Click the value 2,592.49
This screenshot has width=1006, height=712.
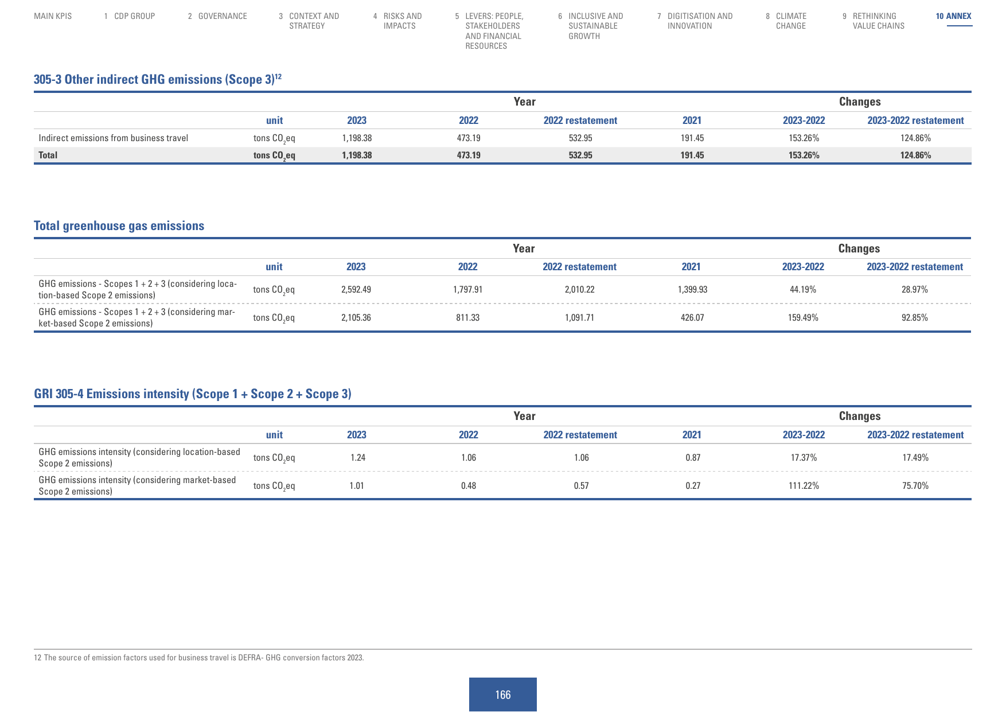(356, 289)
